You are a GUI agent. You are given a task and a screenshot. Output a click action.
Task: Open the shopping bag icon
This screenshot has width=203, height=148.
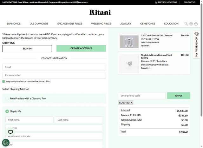(x=196, y=24)
